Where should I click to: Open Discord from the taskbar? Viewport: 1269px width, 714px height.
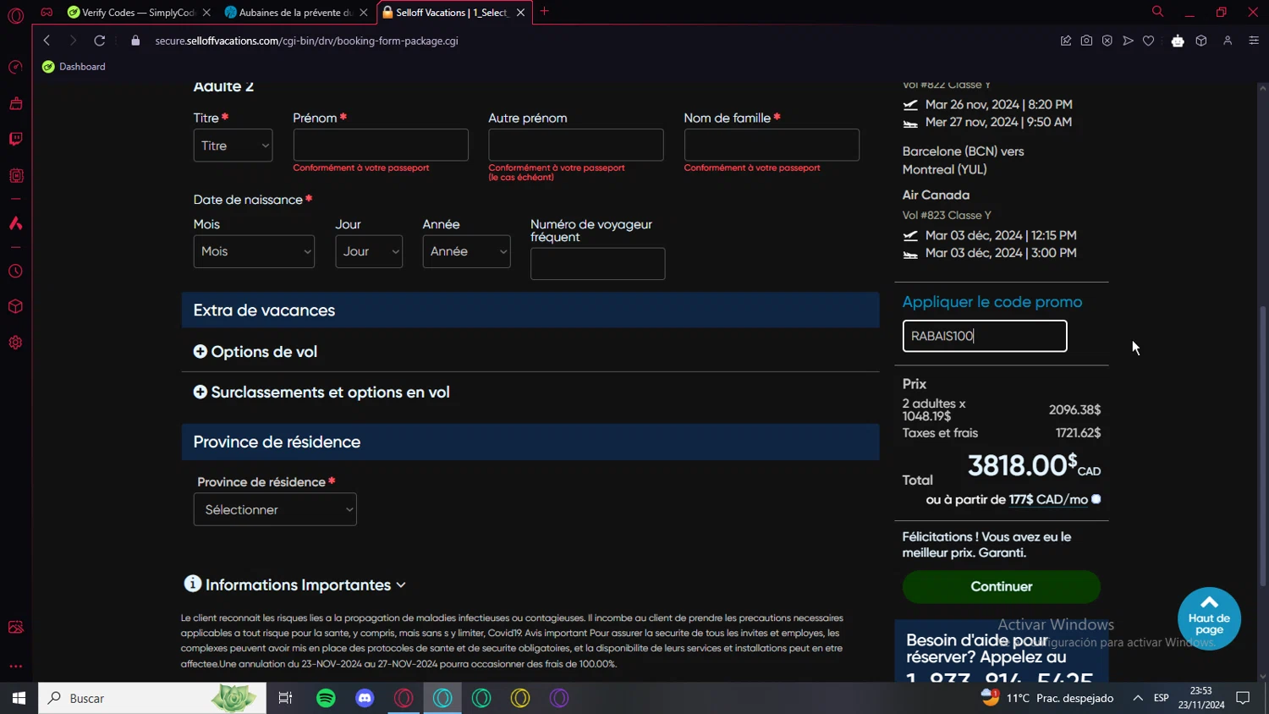click(365, 698)
